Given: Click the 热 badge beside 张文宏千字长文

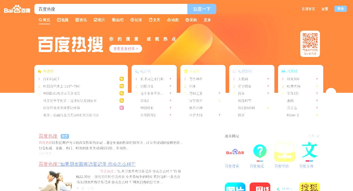Looking at the screenshot, I should (122, 101).
